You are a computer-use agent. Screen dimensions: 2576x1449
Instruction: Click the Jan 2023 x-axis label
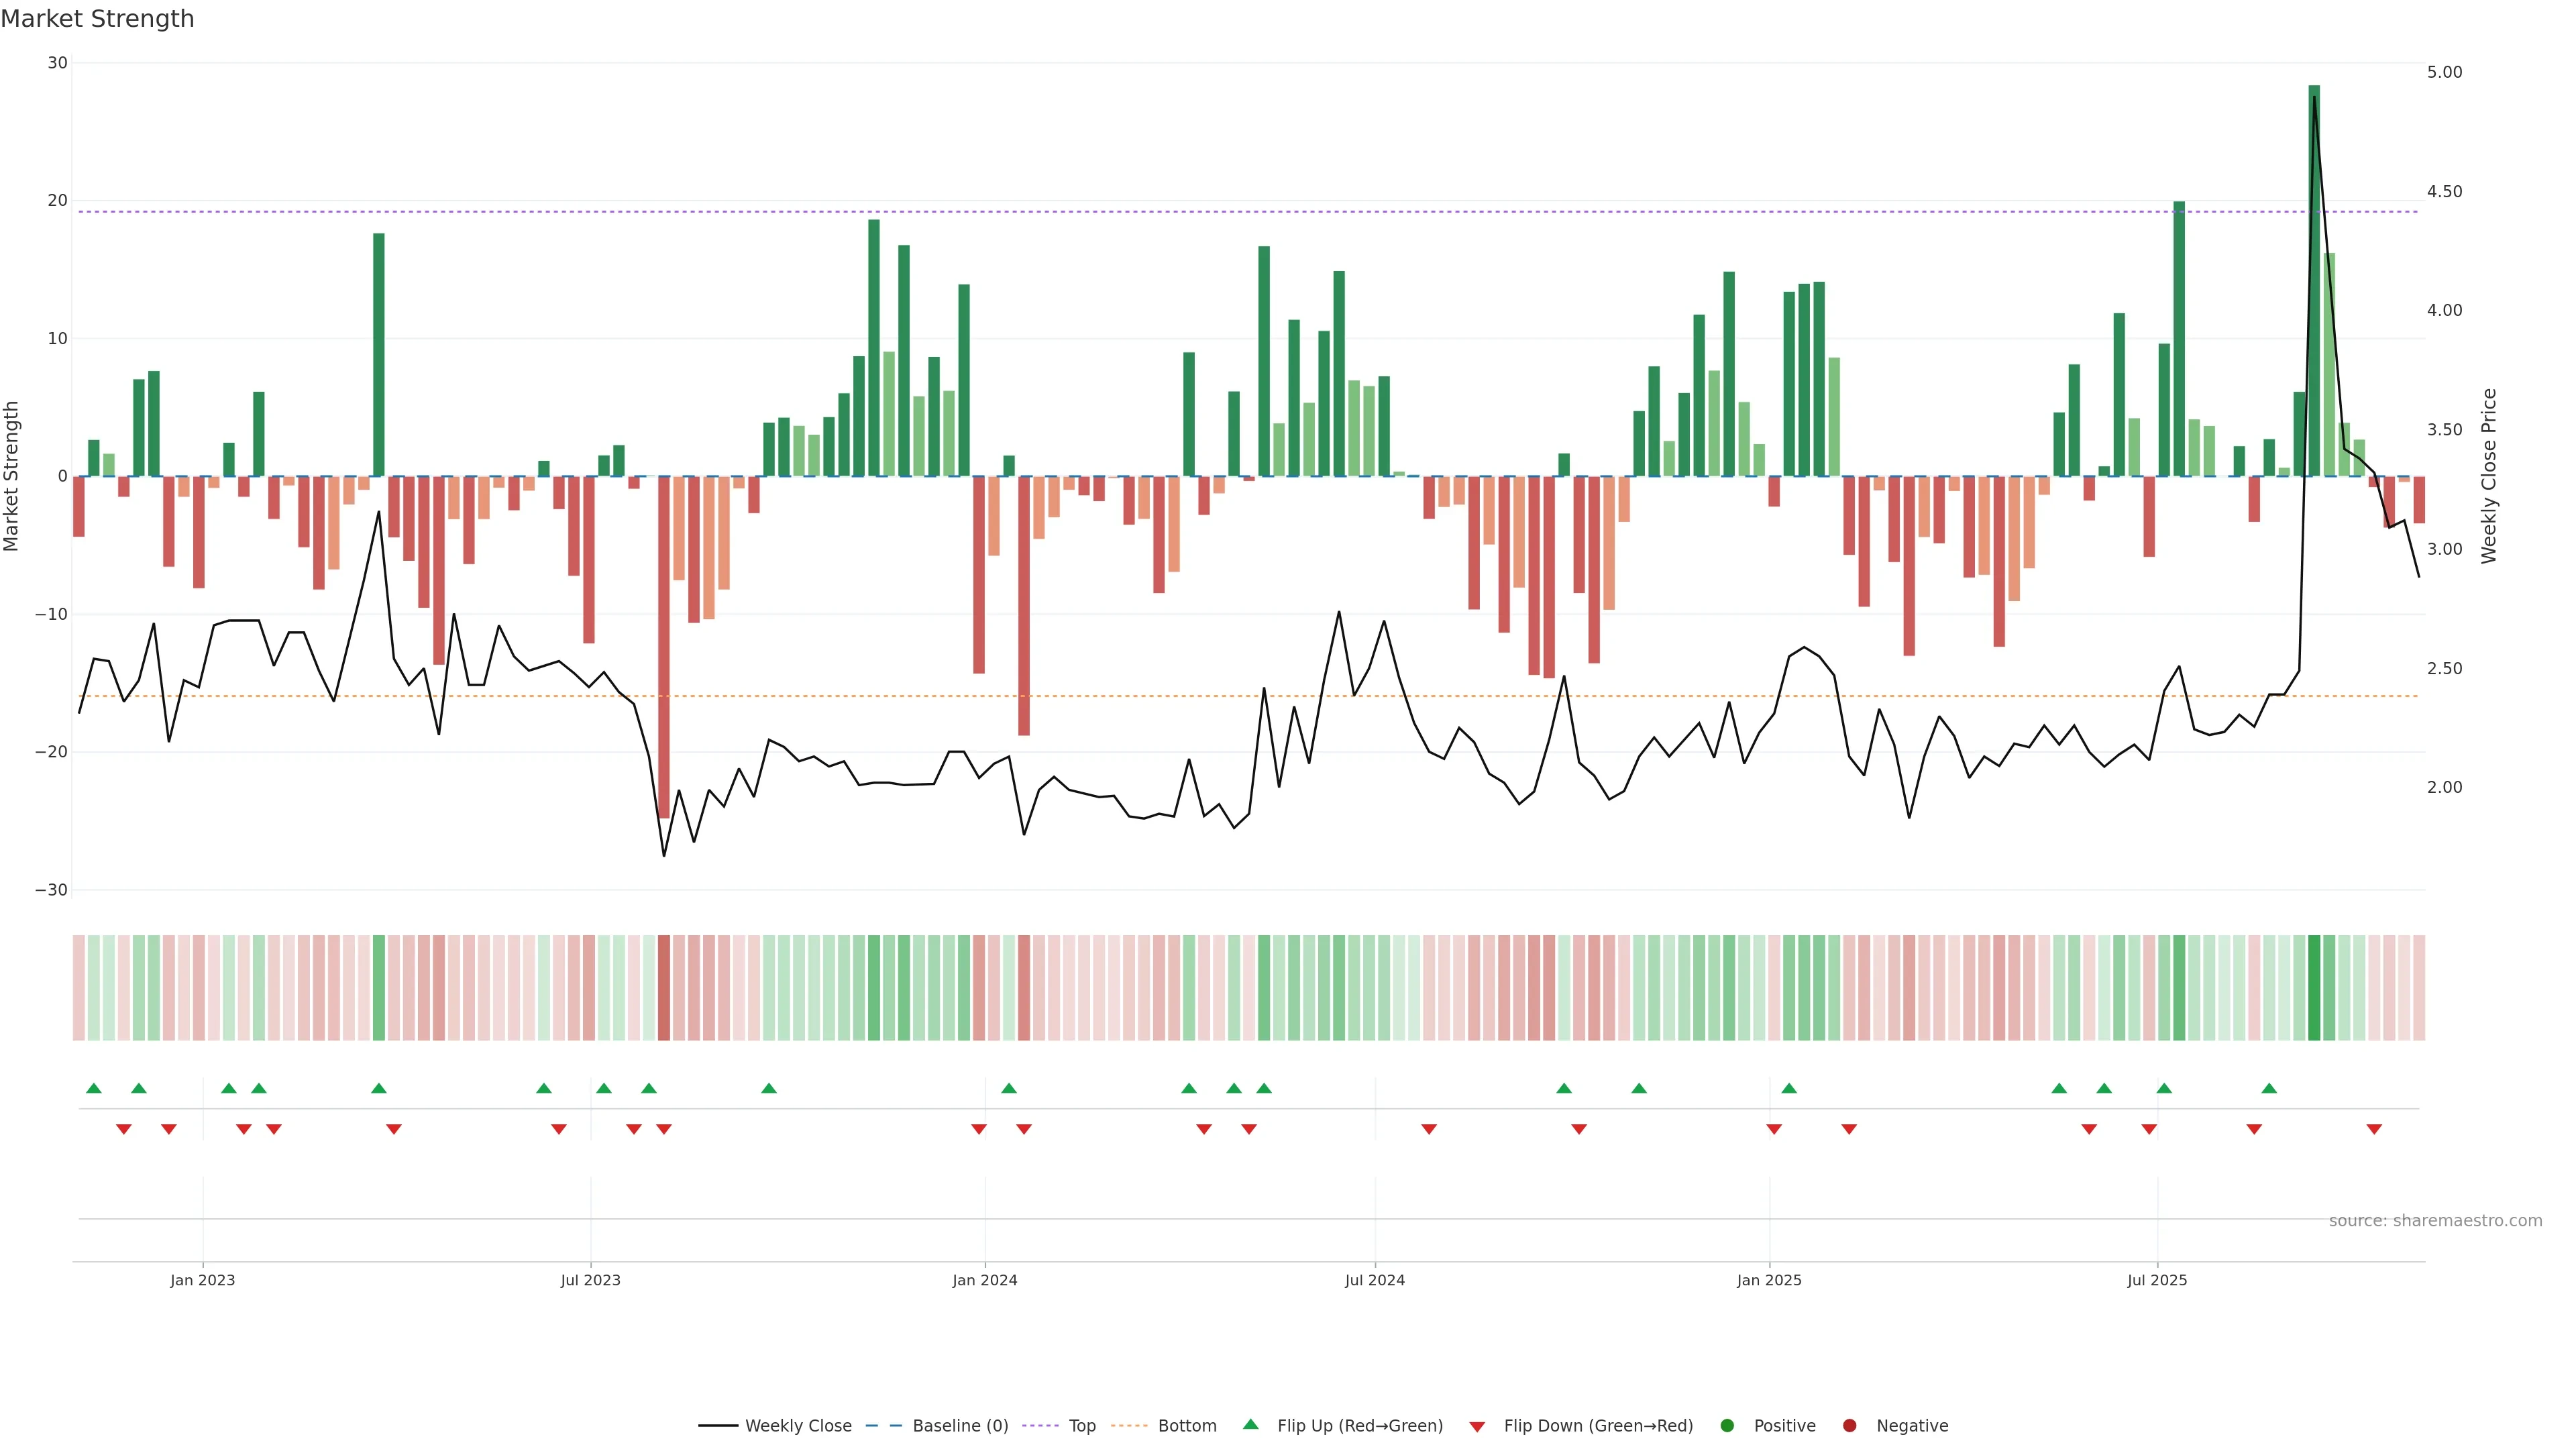click(x=203, y=1280)
